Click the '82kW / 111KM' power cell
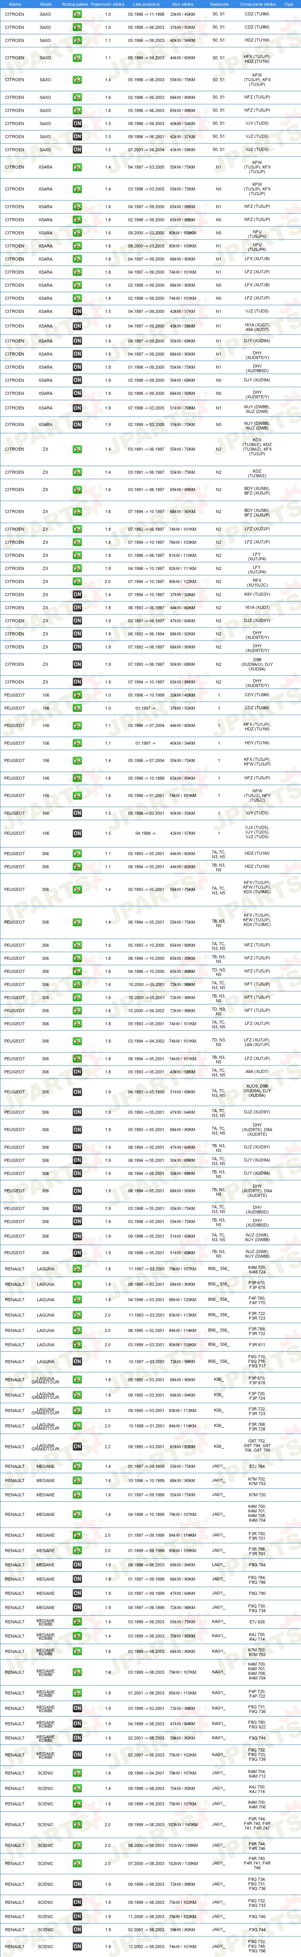 182,568
